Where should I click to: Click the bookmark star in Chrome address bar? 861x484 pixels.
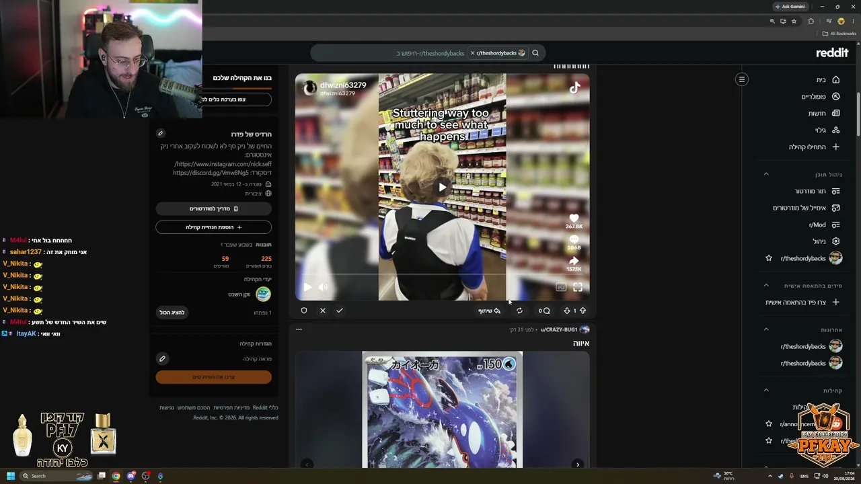pyautogui.click(x=794, y=21)
